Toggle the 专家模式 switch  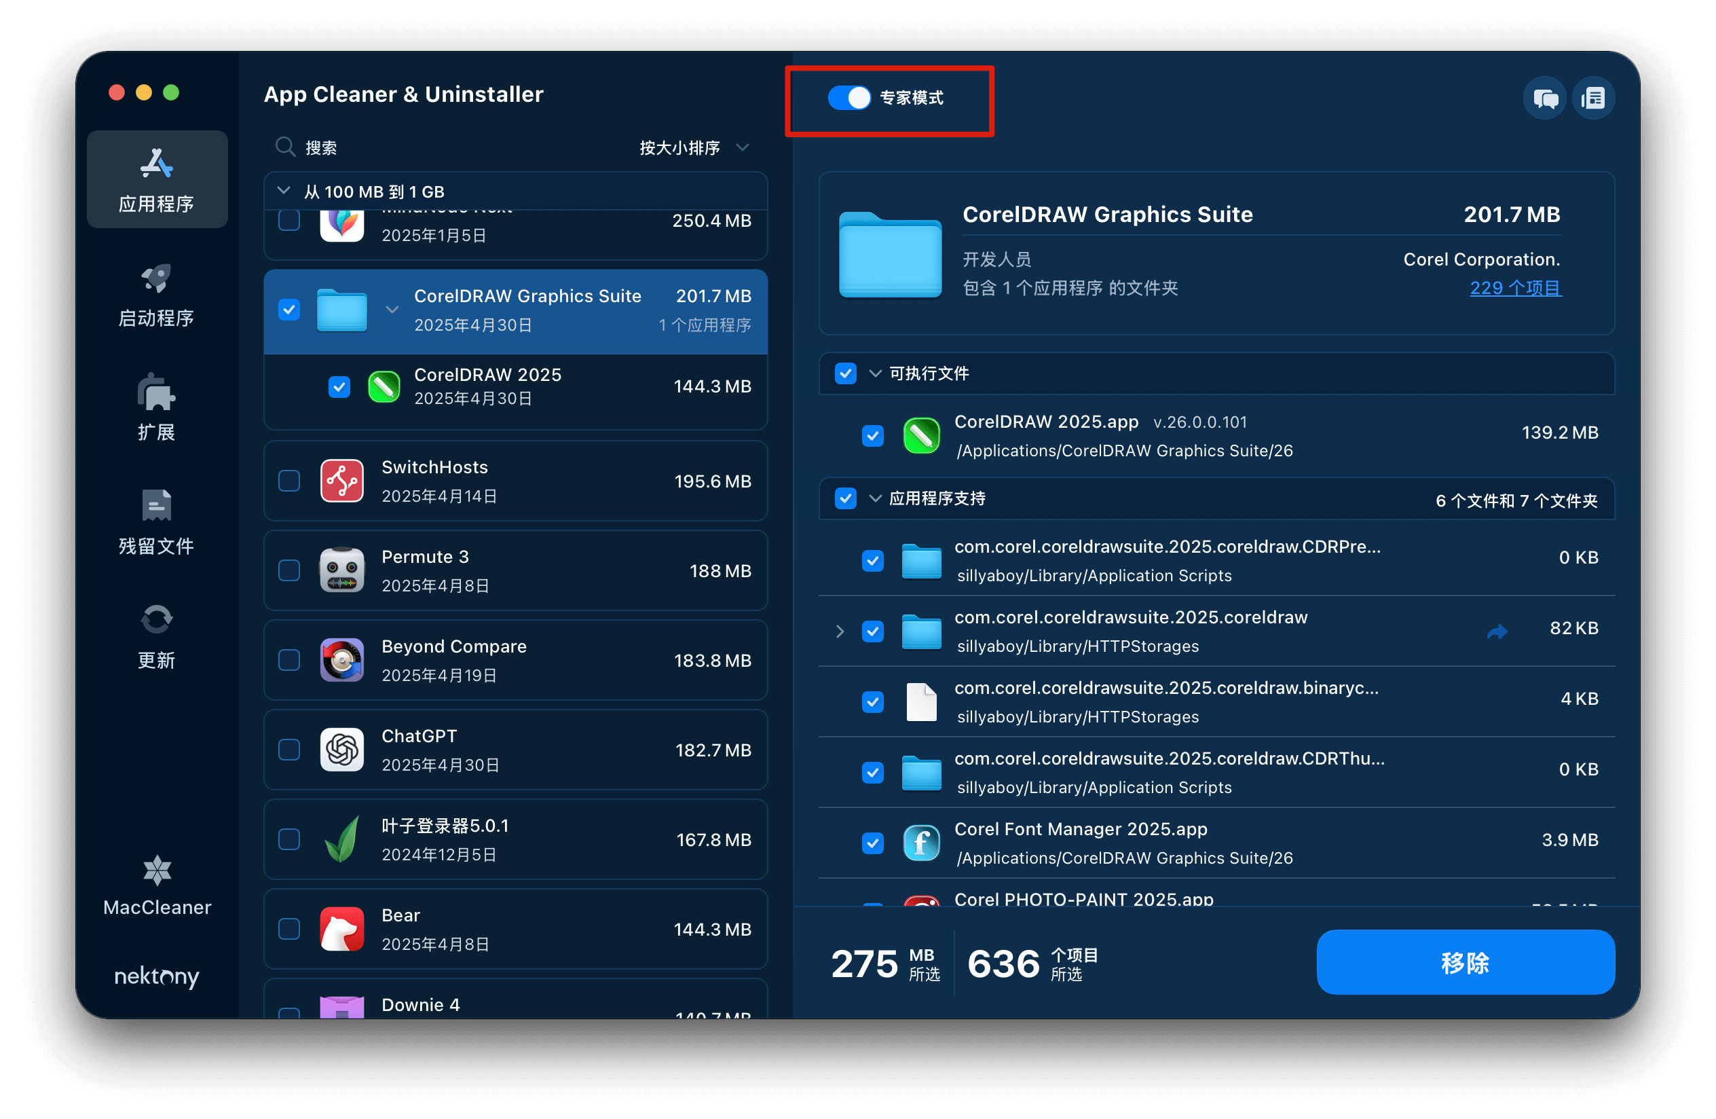pos(848,98)
